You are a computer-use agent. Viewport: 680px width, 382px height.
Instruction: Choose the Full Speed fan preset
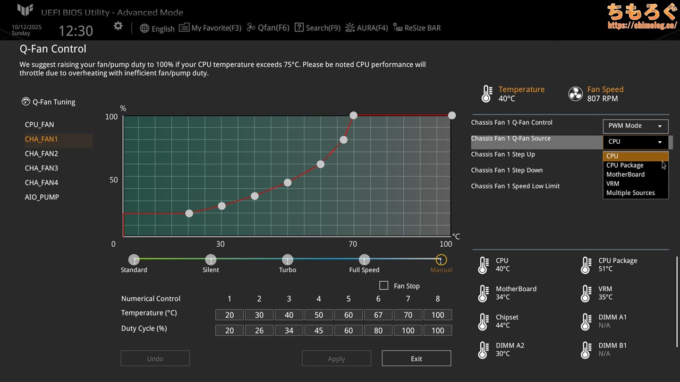coord(364,260)
